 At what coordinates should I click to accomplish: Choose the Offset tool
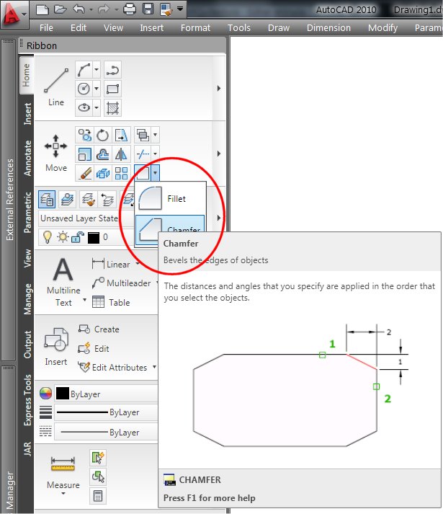(x=103, y=154)
